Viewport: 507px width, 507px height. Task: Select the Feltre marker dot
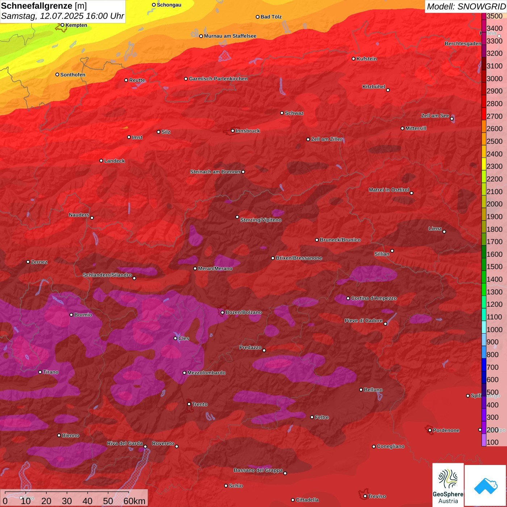[x=312, y=417]
